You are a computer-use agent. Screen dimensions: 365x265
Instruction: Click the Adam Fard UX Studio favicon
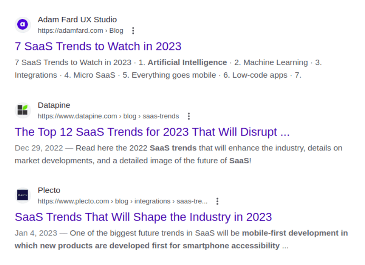23,25
